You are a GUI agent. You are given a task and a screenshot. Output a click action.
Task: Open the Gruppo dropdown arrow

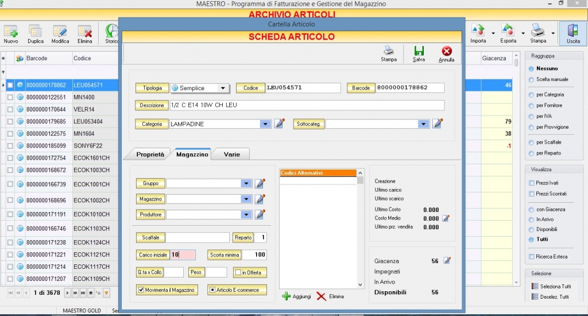coord(246,183)
